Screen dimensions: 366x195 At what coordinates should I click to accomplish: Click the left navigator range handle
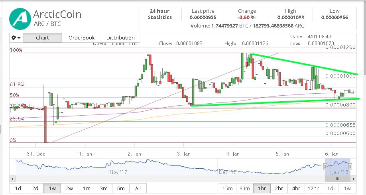point(325,167)
